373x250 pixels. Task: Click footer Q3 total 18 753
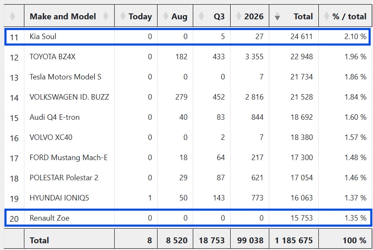click(x=212, y=240)
